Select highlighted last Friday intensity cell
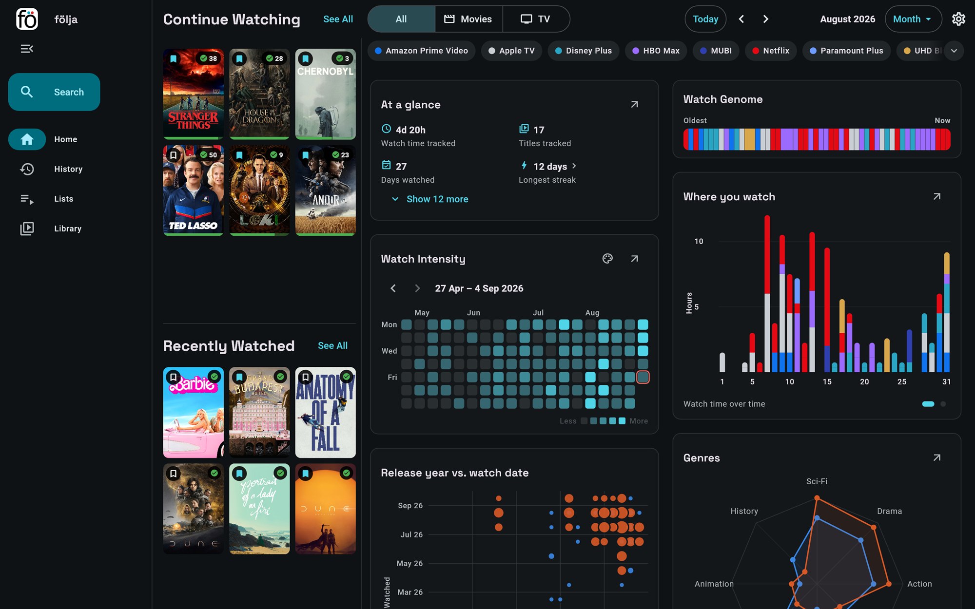 tap(643, 377)
